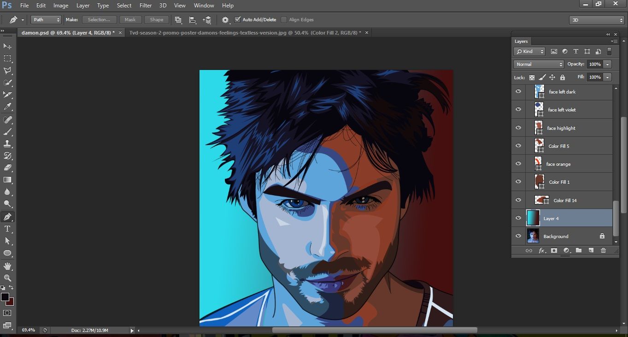Select the Polygonal Lasso tool
This screenshot has height=337, width=628.
tap(7, 70)
